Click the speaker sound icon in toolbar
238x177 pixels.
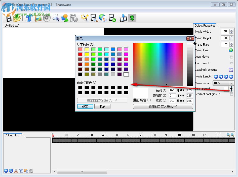point(47,18)
